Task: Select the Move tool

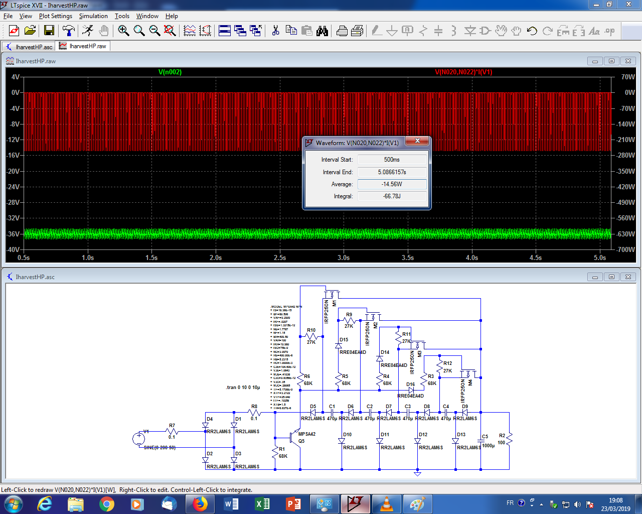Action: (x=501, y=31)
